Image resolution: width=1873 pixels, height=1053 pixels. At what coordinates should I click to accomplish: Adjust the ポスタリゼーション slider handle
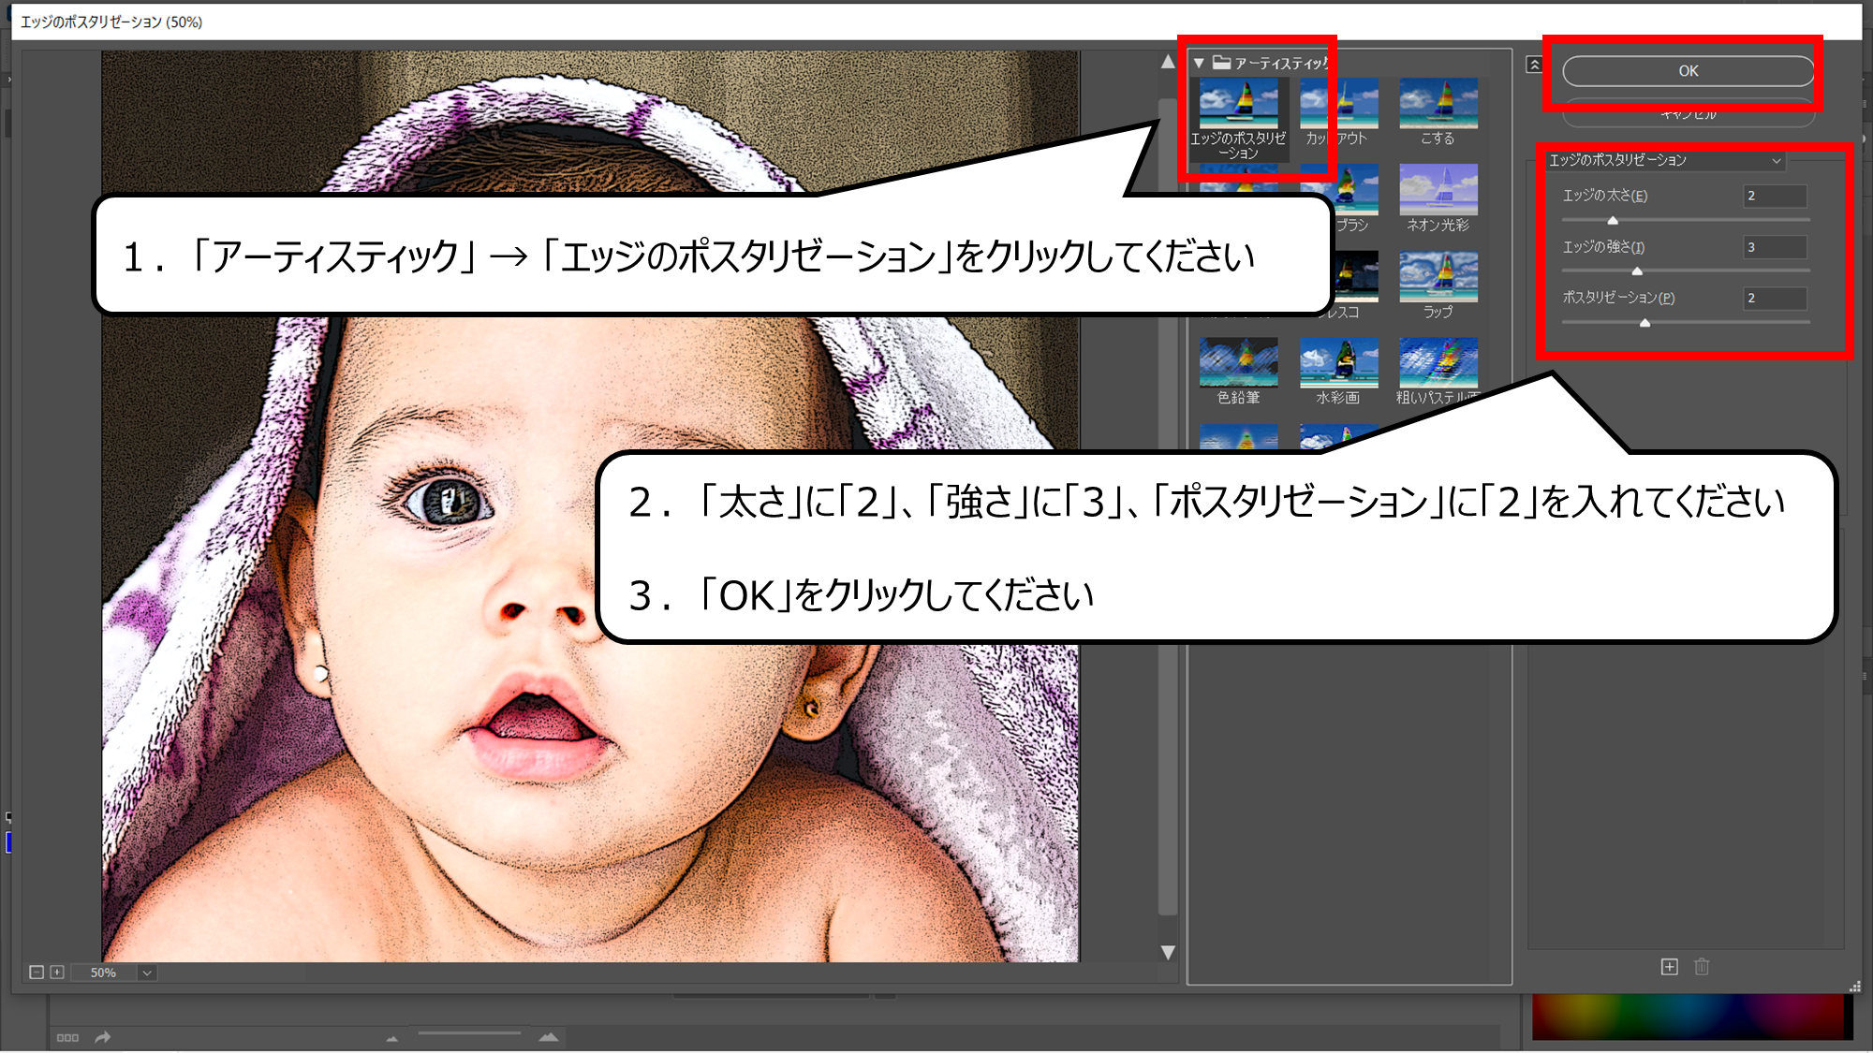click(x=1644, y=323)
